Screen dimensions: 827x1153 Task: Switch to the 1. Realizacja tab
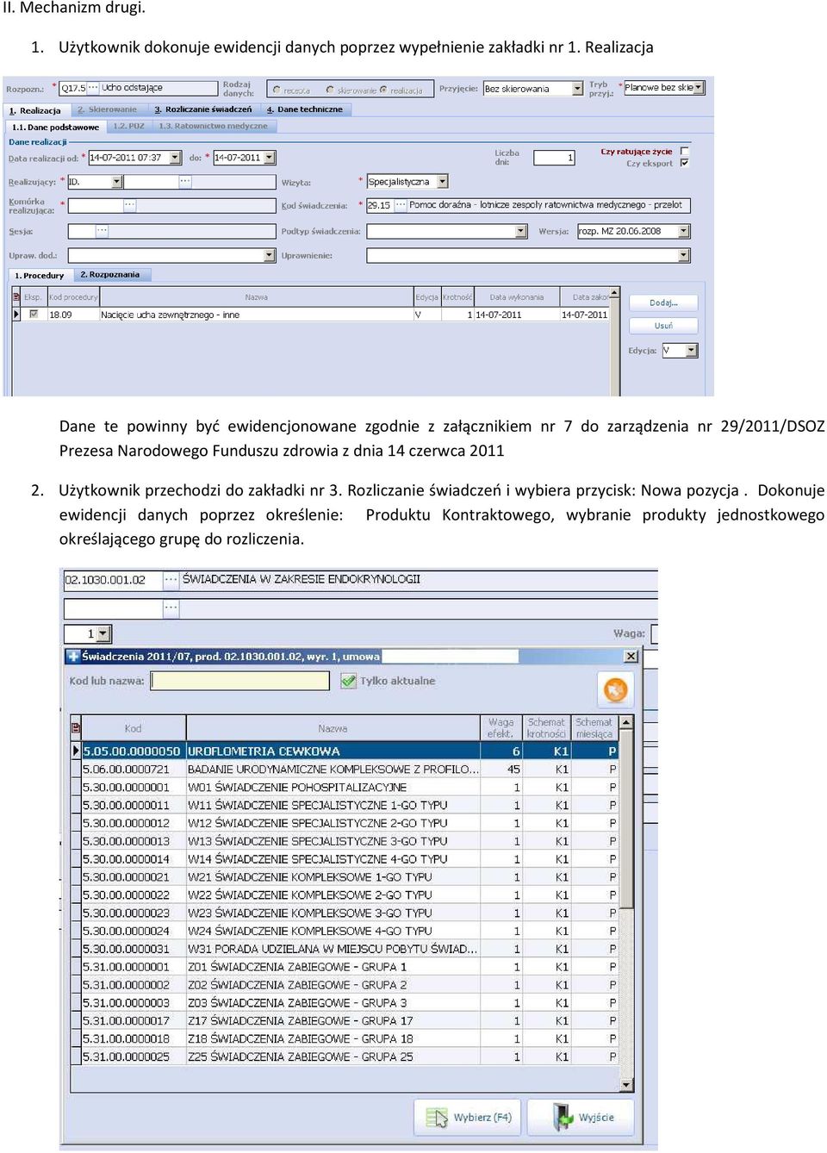click(x=35, y=110)
